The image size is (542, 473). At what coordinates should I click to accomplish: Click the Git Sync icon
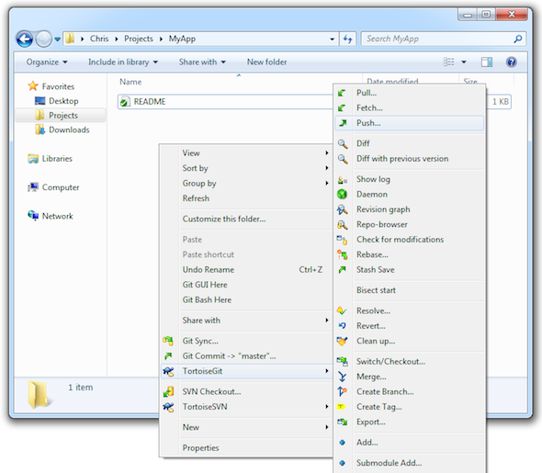(168, 341)
